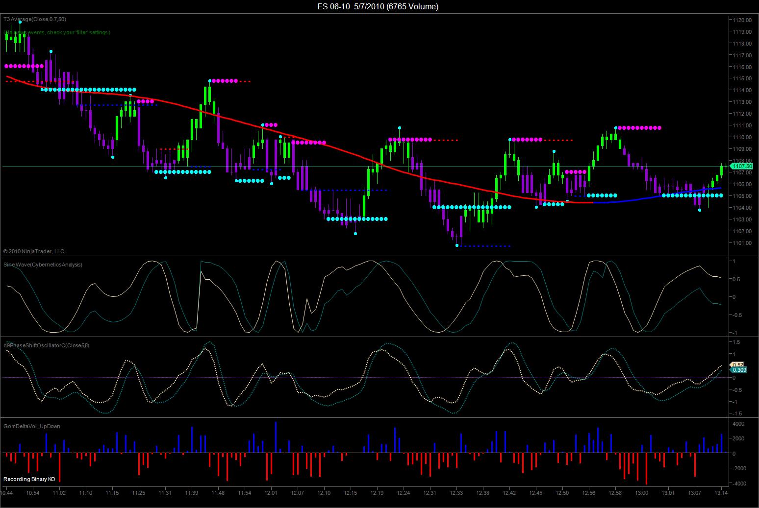The width and height of the screenshot is (759, 508).
Task: Click the 1120.00 price axis label
Action: click(x=742, y=20)
